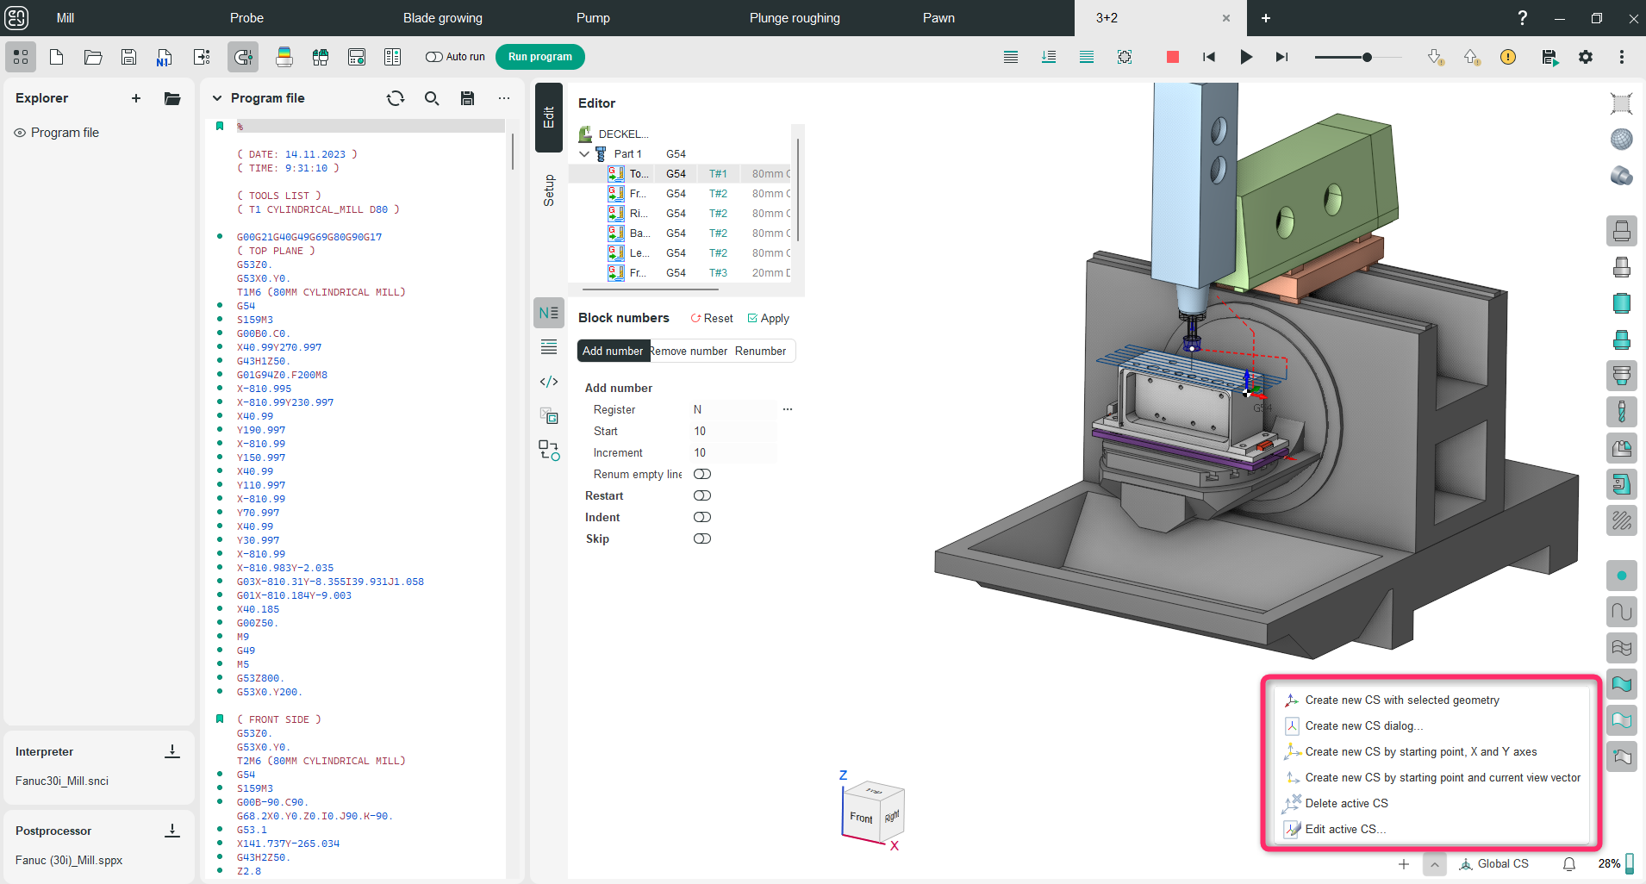Choose Create new CS dialog
1646x884 pixels.
pyautogui.click(x=1431, y=725)
